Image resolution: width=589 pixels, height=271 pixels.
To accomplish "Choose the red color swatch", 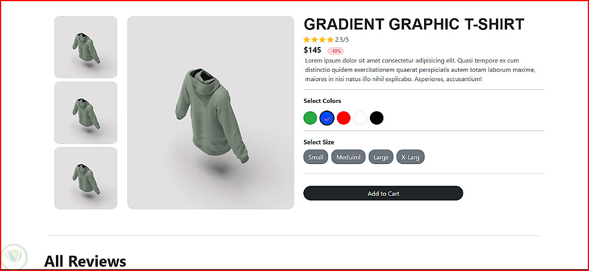I will 344,118.
